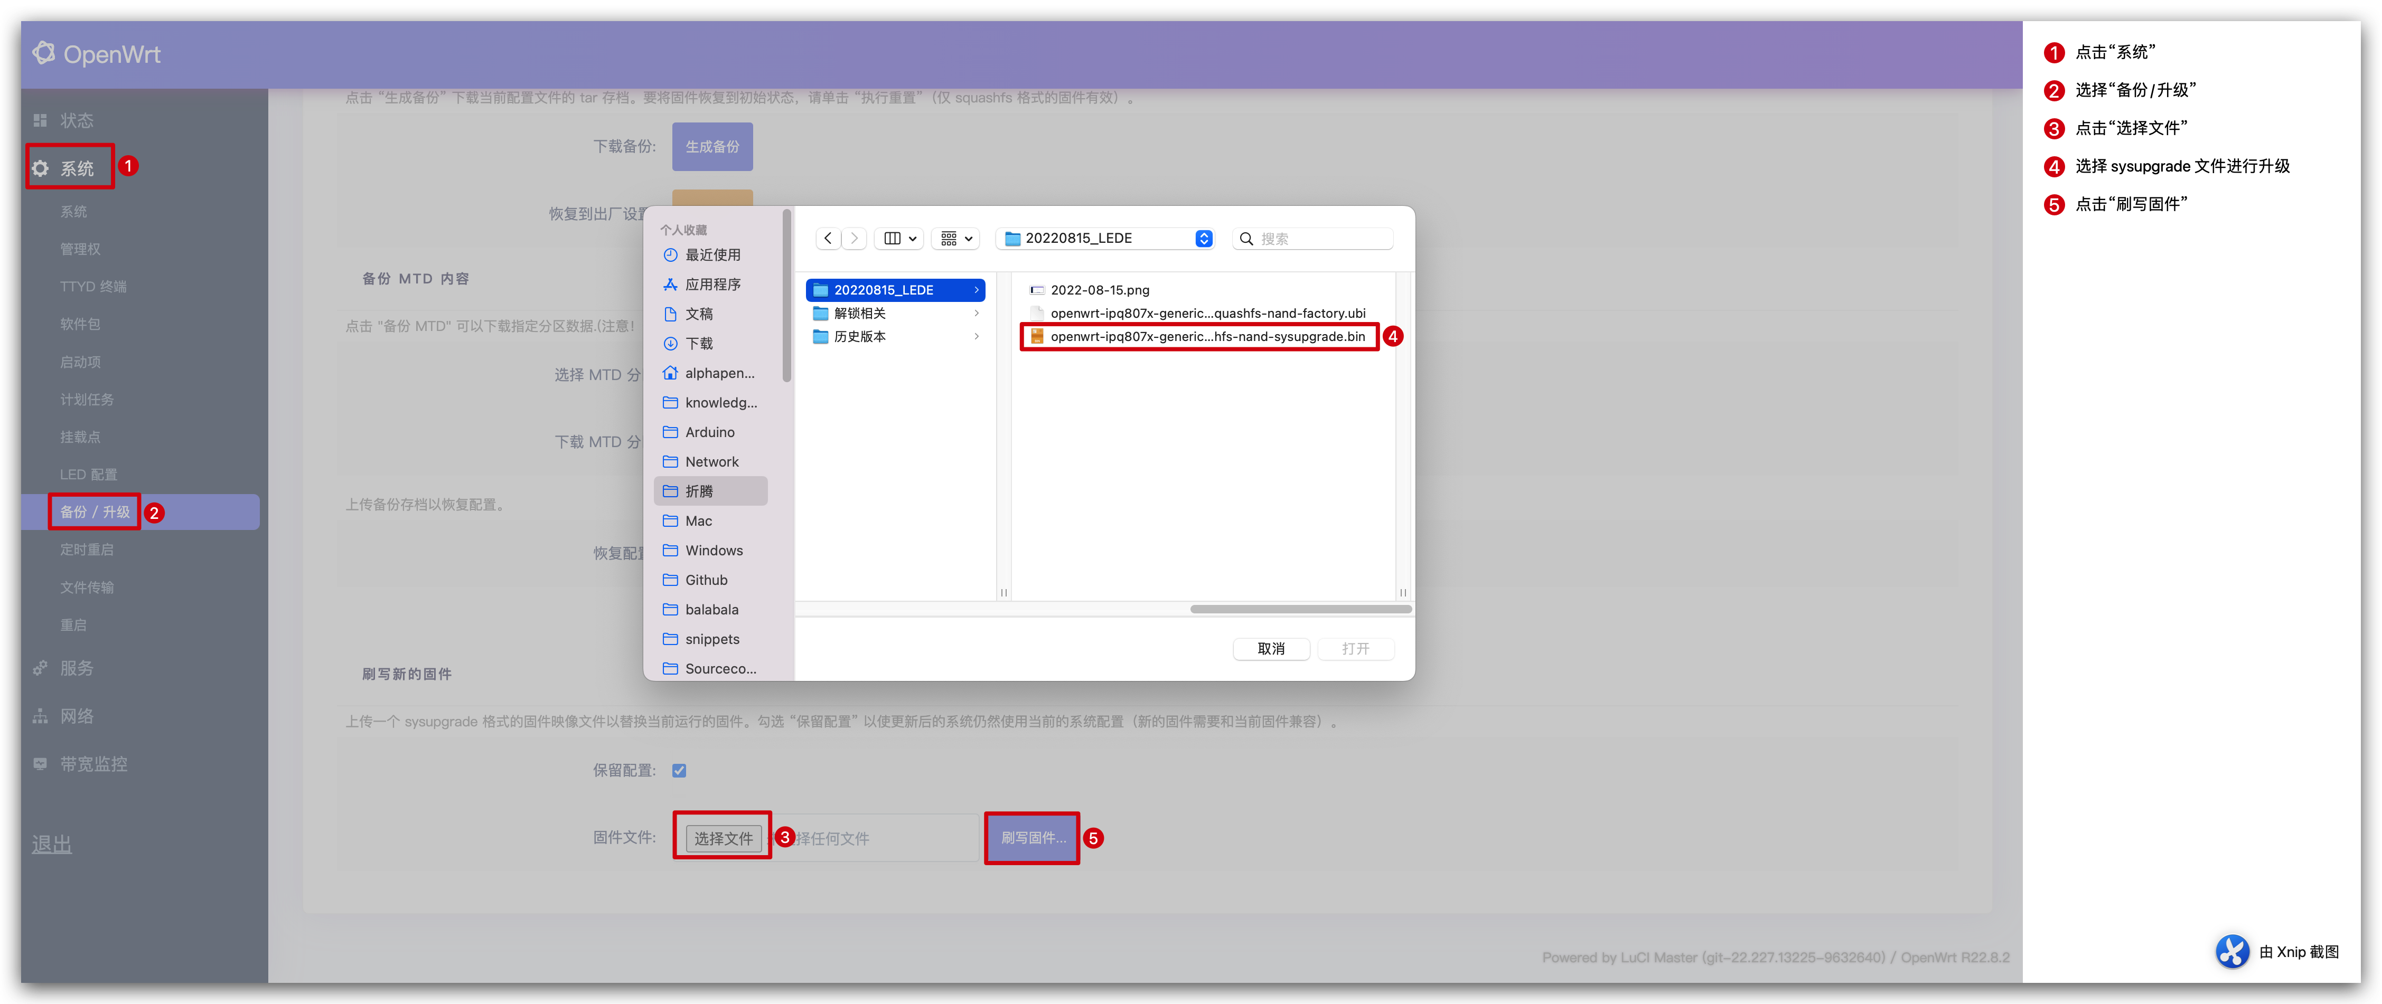Click the 带宽监控 monitor icon in sidebar
Screen dimensions: 2382x1004
tap(40, 764)
